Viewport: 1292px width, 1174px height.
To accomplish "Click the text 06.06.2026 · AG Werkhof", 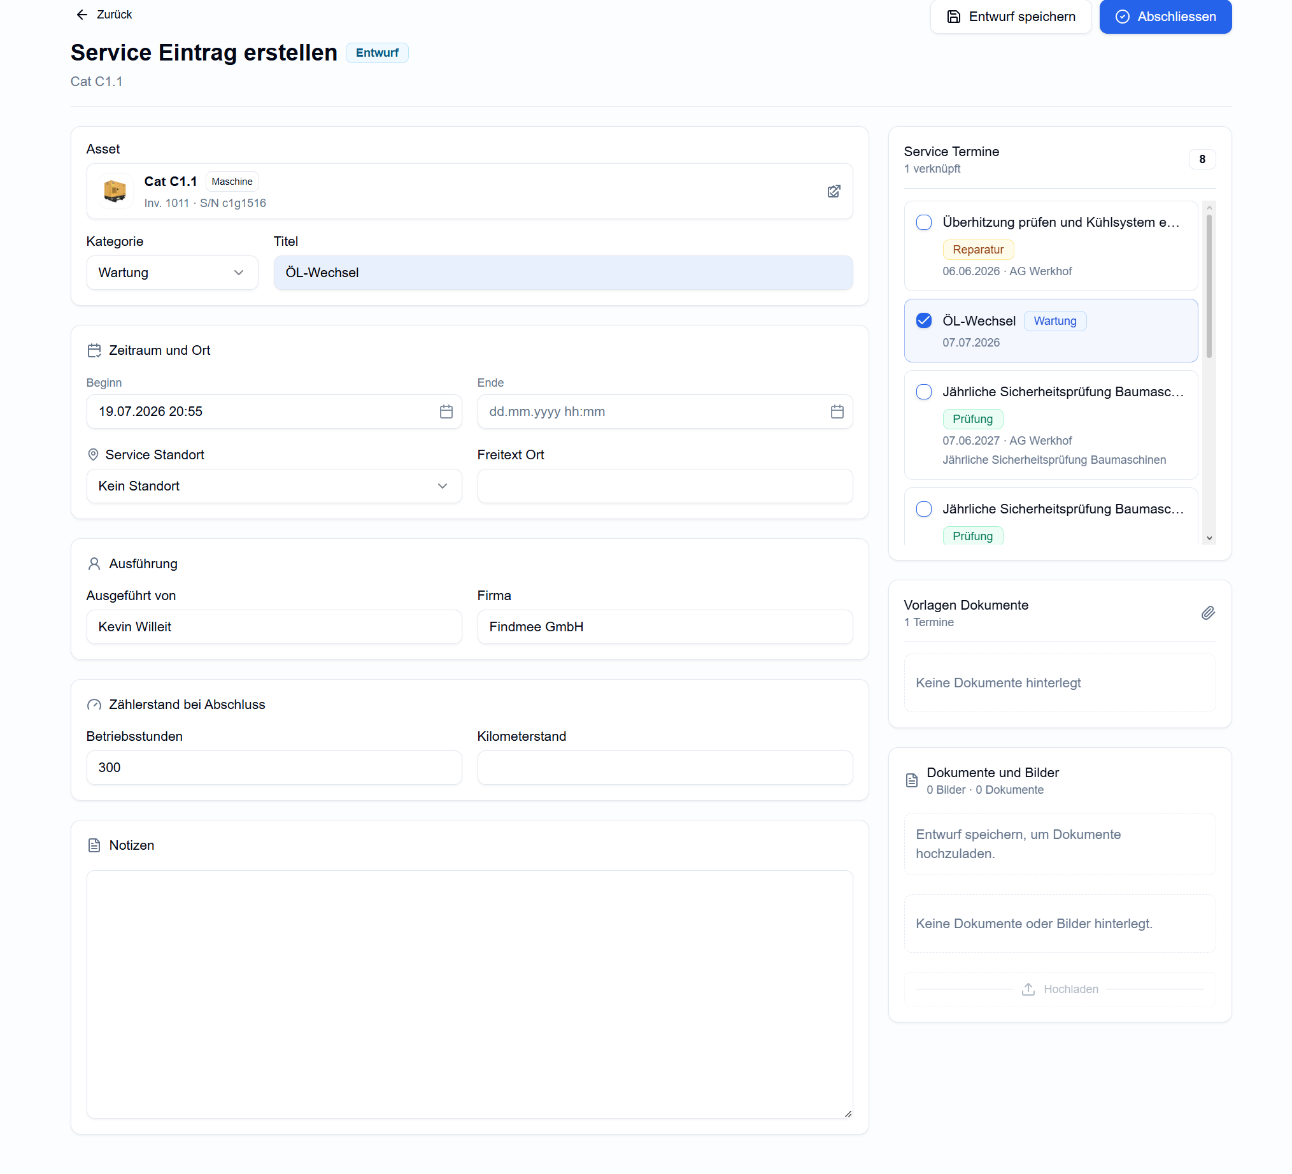I will point(1007,271).
